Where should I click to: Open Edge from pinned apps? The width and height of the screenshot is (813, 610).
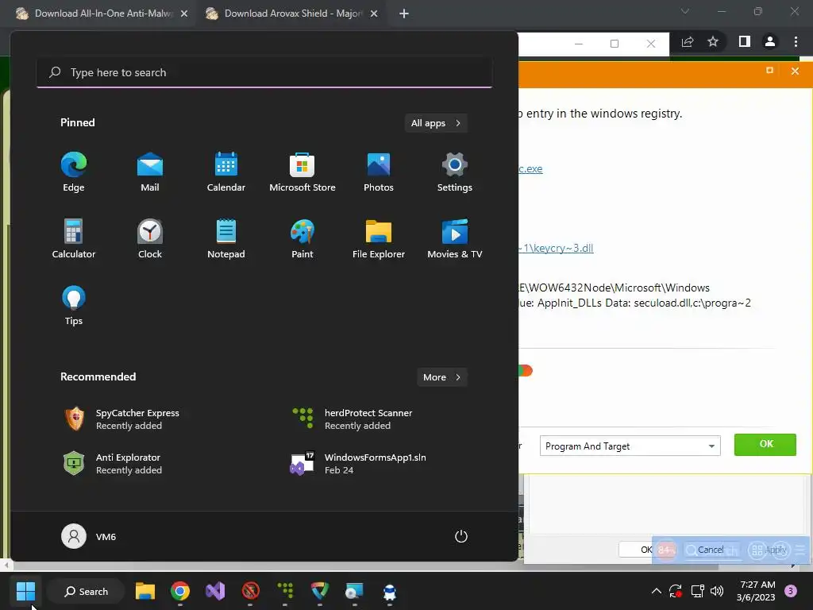pos(74,172)
